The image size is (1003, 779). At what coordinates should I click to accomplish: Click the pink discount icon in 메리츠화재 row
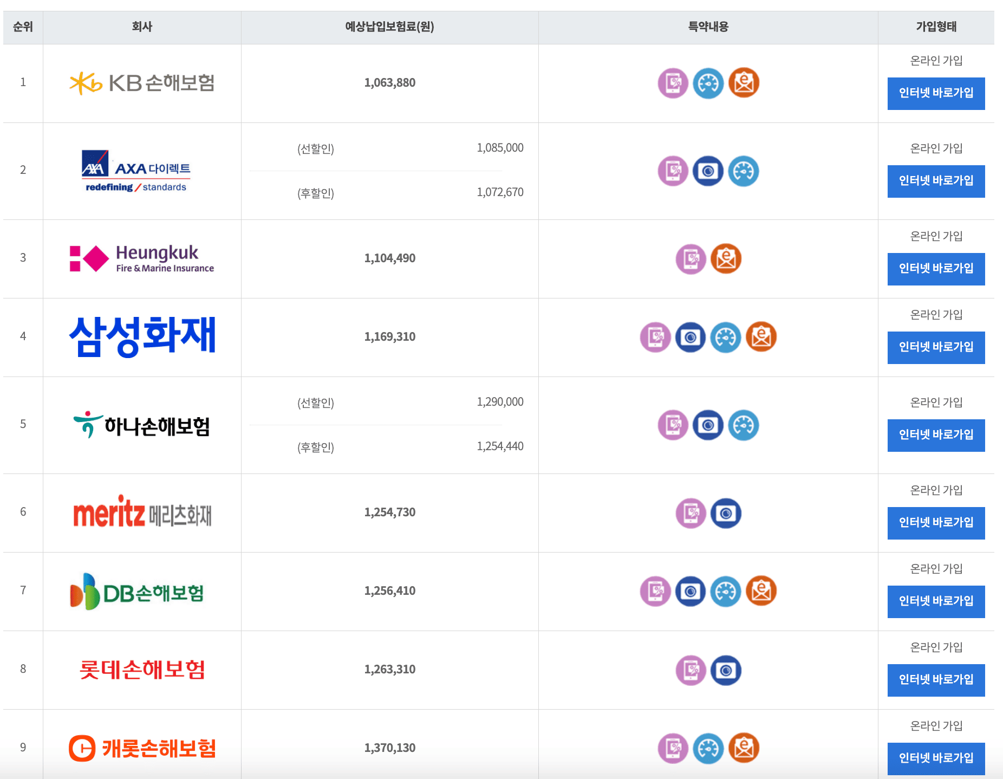[691, 513]
